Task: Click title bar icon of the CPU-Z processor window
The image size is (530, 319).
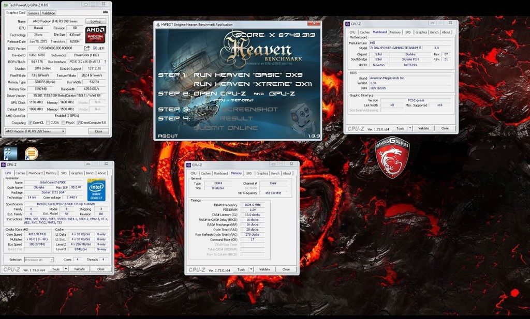Action: coord(4,165)
